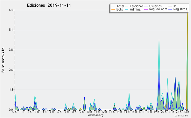The width and height of the screenshot is (191, 118).
Task: Click the Registros legend label
Action: click(180, 9)
